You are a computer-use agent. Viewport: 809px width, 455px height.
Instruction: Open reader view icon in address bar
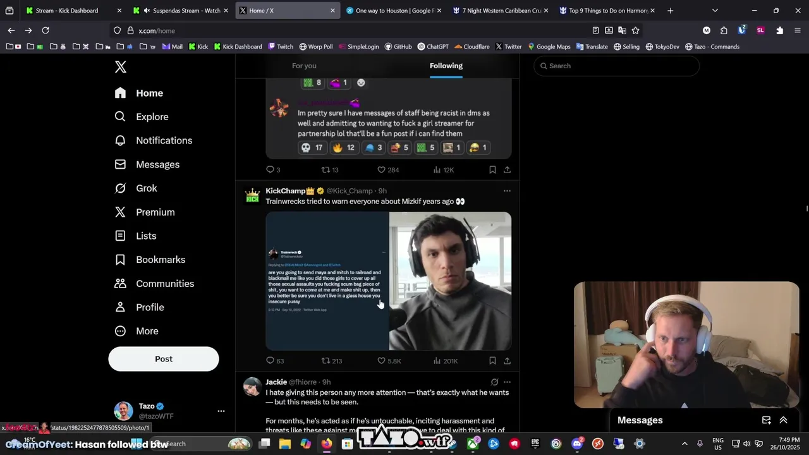pos(595,30)
